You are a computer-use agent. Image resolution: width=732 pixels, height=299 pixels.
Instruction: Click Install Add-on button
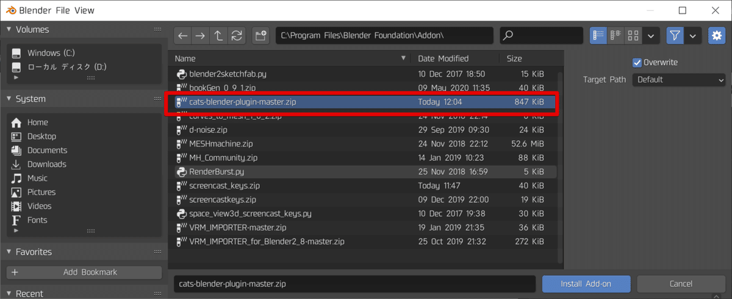[x=586, y=284]
